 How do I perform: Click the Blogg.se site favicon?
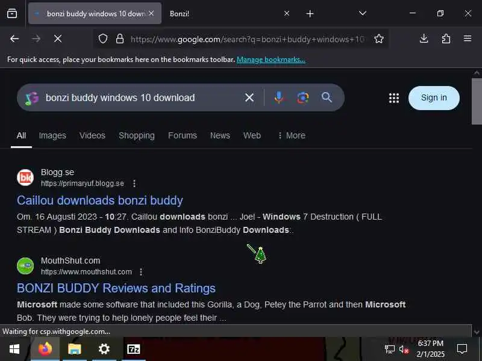(x=25, y=177)
